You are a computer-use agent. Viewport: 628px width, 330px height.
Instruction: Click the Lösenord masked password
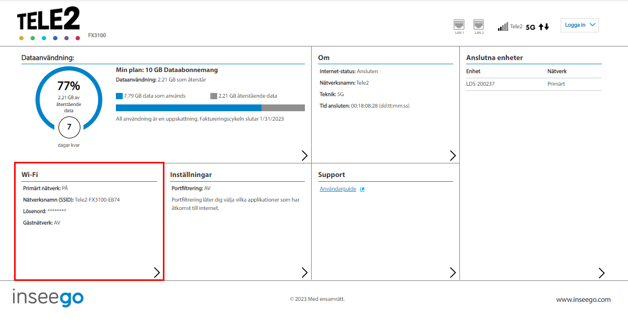pos(57,211)
